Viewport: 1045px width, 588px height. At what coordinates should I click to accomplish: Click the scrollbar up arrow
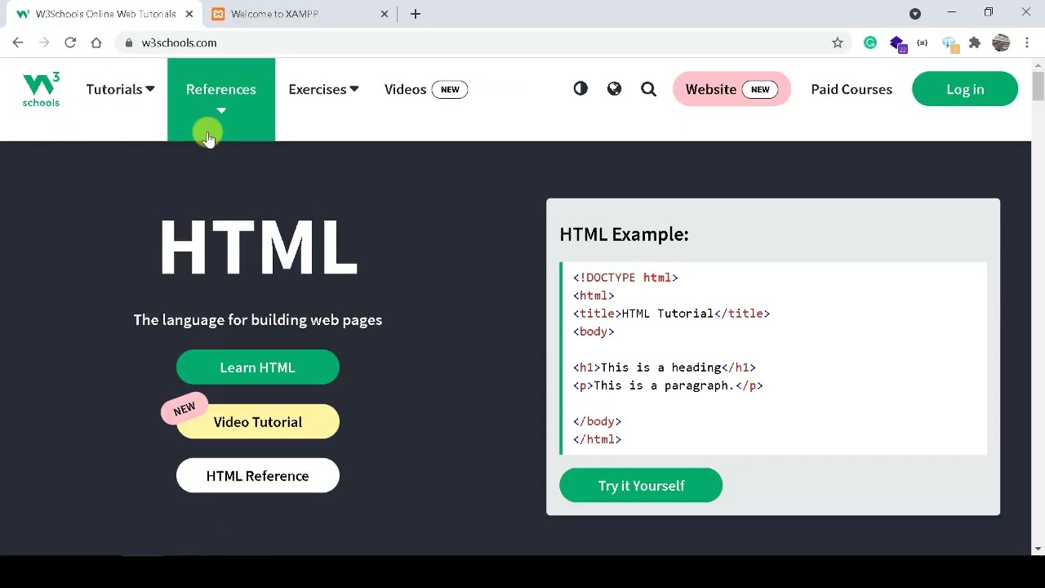click(x=1038, y=65)
